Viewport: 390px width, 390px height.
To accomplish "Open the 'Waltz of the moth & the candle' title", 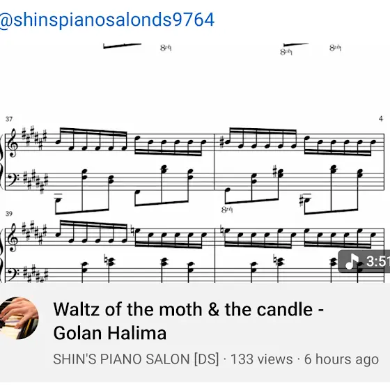I will pos(189,310).
